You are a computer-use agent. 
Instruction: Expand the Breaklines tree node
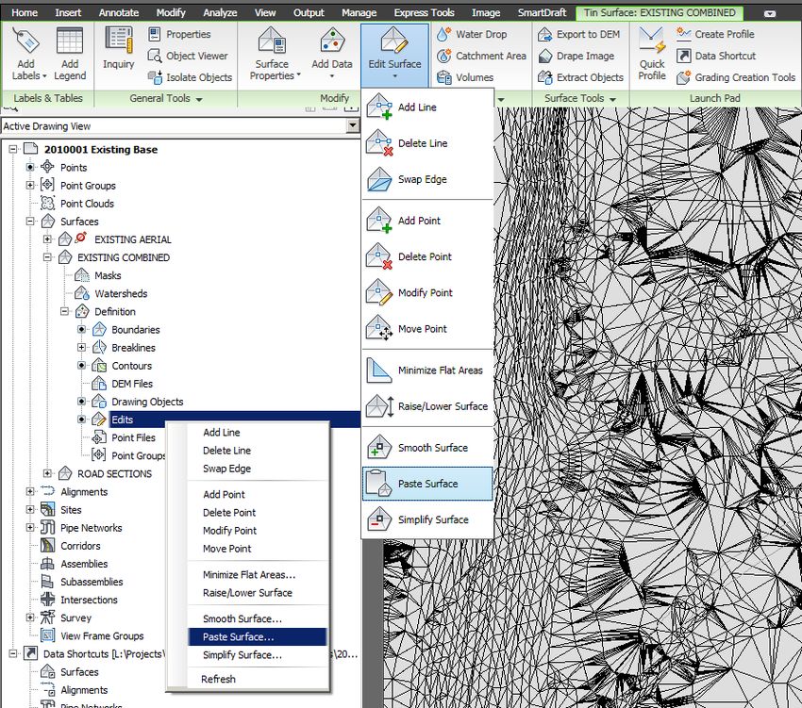click(81, 347)
